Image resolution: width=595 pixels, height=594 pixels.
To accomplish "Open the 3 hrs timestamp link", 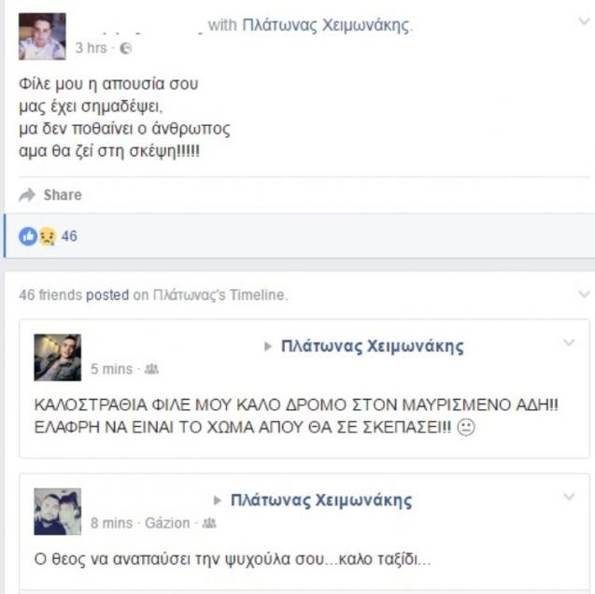I will tap(92, 49).
